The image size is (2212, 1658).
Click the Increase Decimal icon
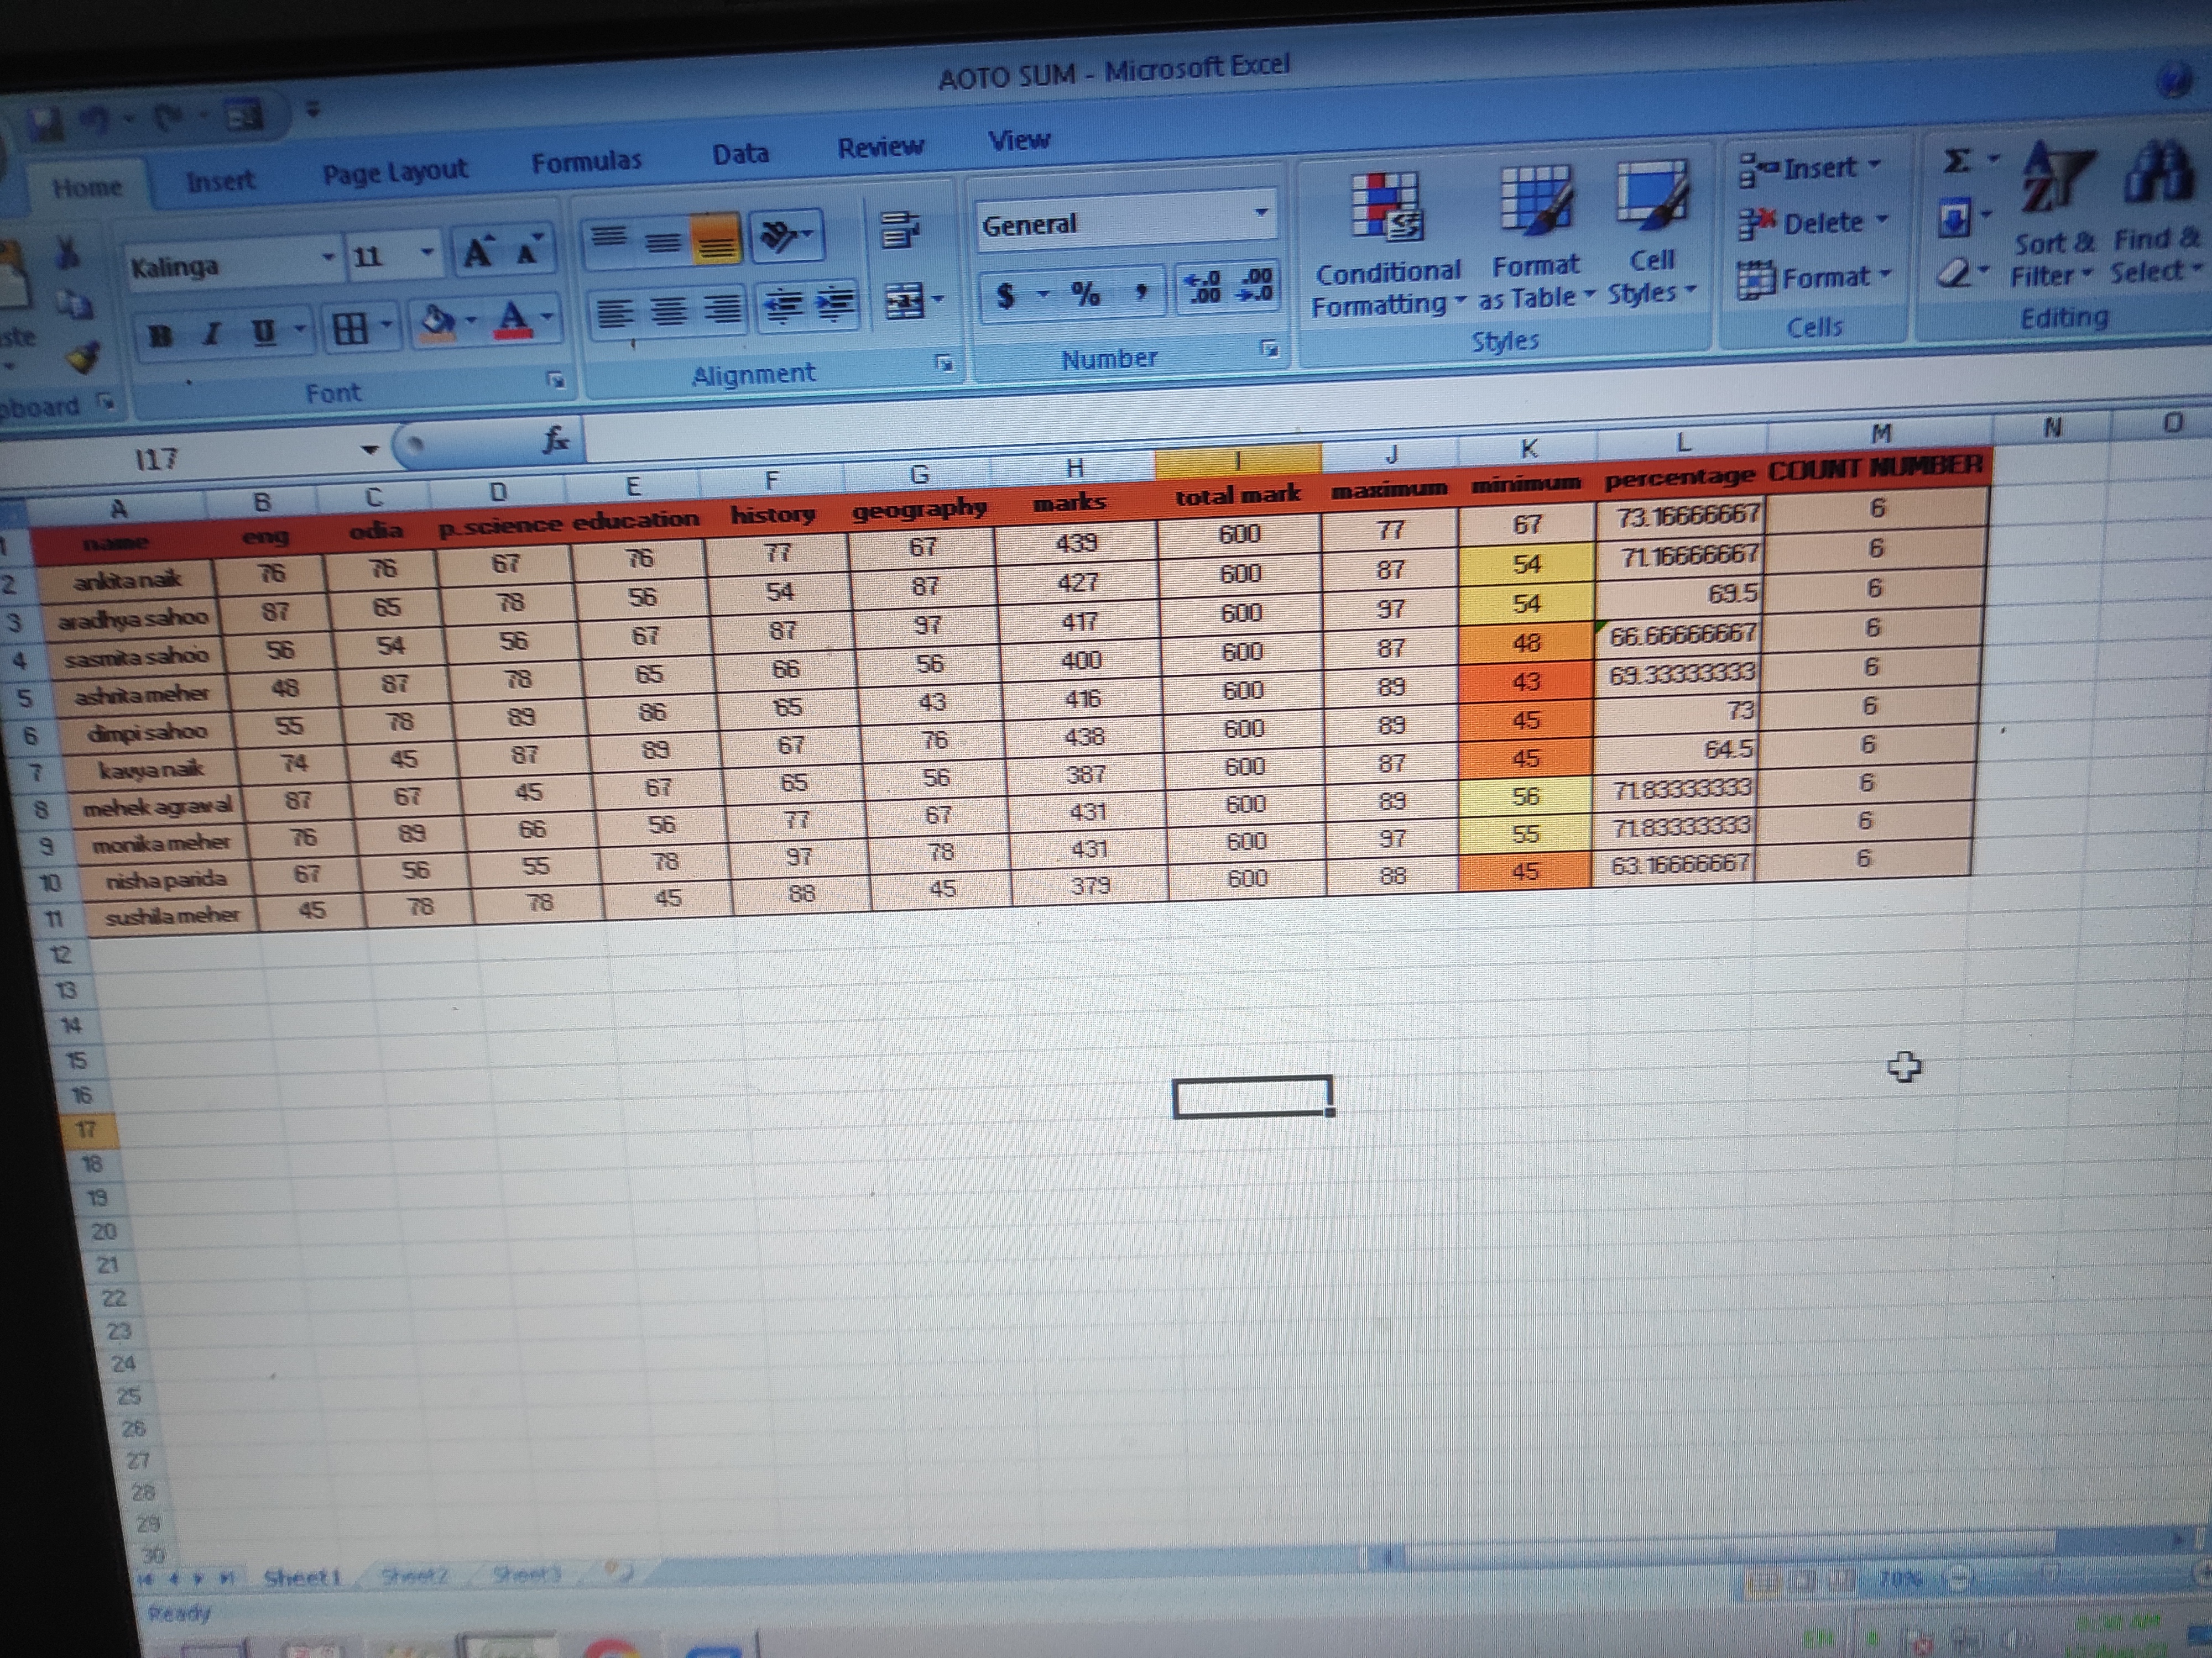[1202, 287]
